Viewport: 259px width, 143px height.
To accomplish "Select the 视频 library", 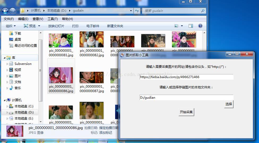I will pyautogui.click(x=18, y=70).
